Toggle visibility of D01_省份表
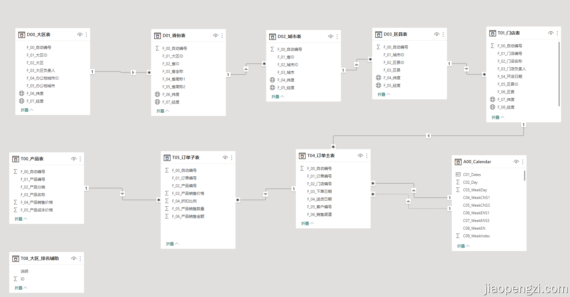 [216, 36]
